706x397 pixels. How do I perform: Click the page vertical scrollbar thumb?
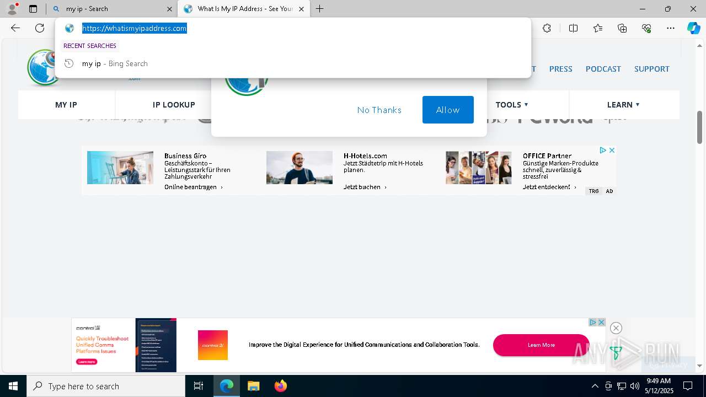(699, 127)
